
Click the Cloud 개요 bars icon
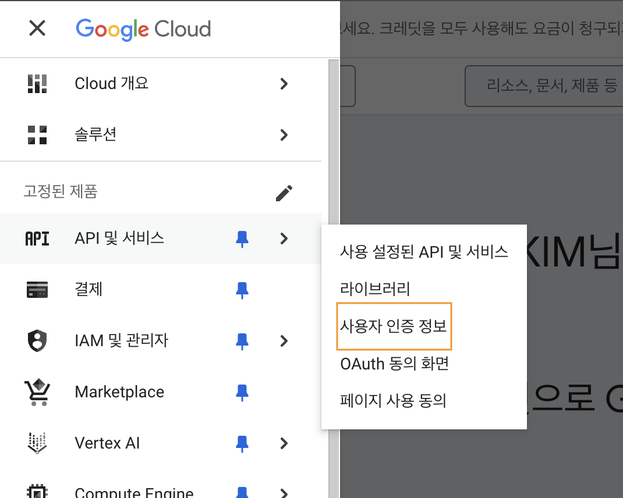[x=37, y=84]
